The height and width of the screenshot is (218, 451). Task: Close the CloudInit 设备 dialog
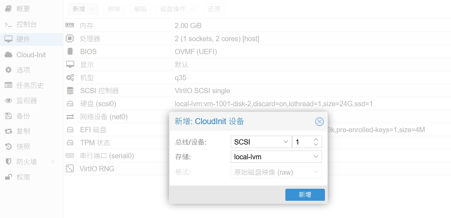(x=319, y=122)
